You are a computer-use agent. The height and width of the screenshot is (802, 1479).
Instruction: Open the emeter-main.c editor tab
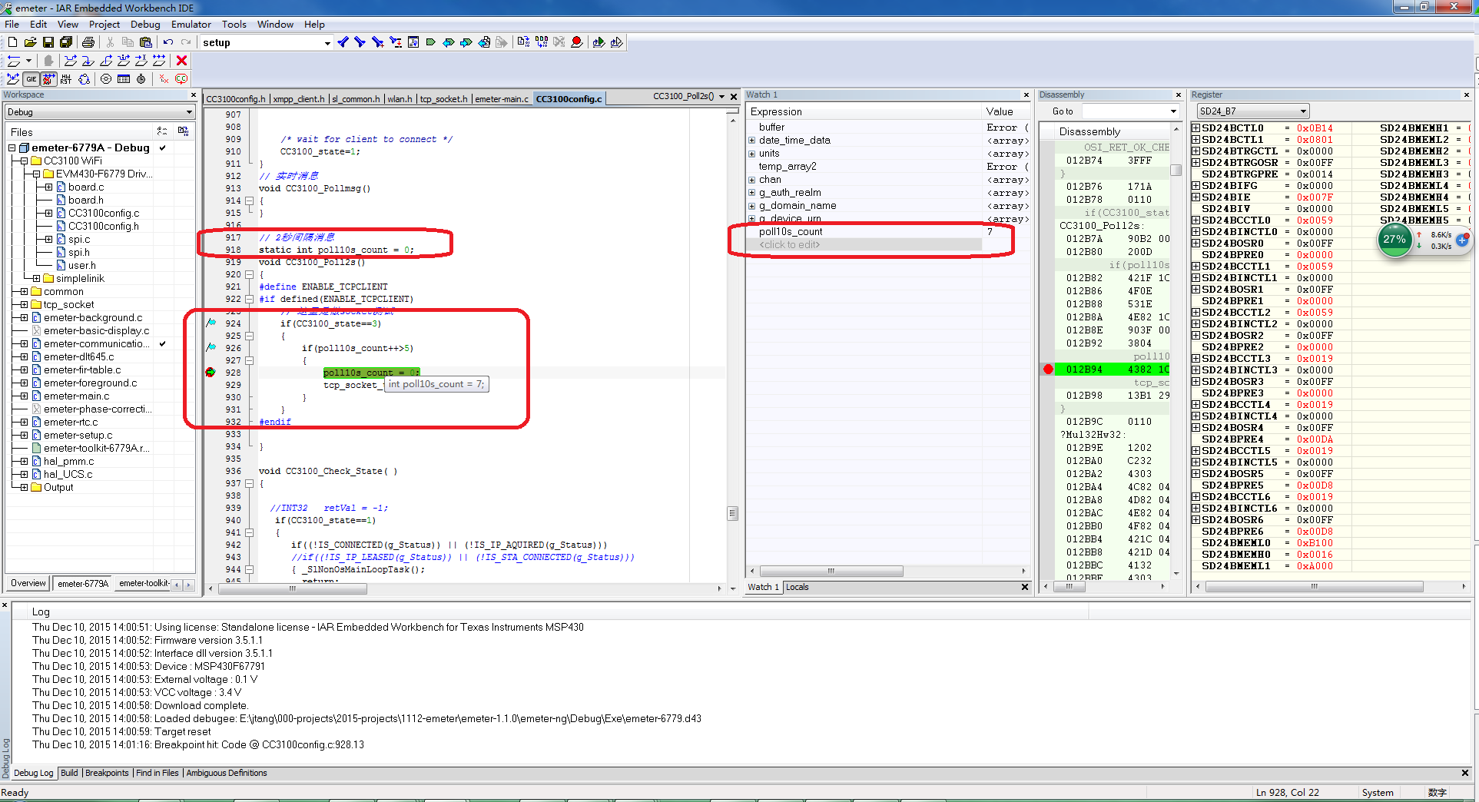coord(501,99)
